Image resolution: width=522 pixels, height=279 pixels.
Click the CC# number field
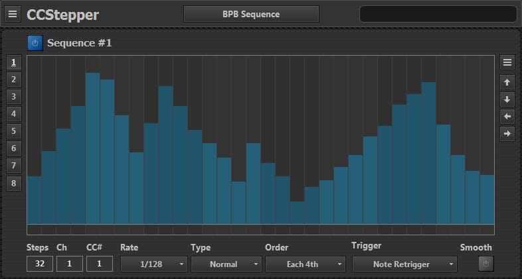point(99,264)
